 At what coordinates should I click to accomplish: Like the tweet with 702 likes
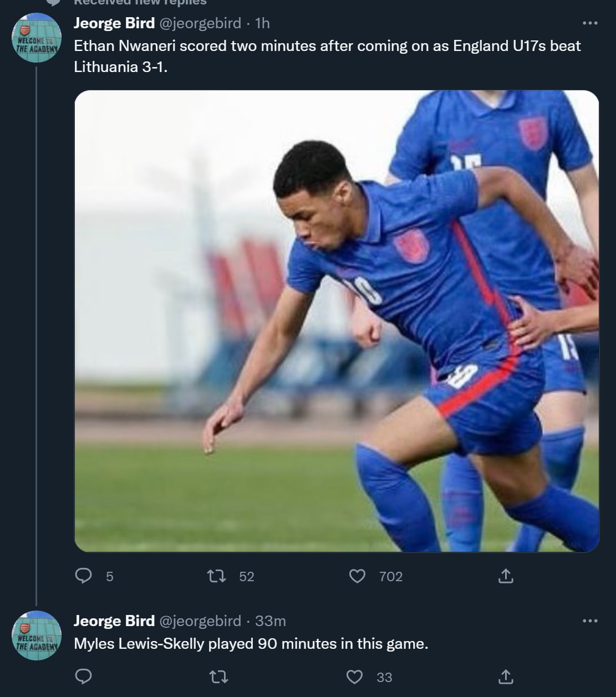click(358, 577)
